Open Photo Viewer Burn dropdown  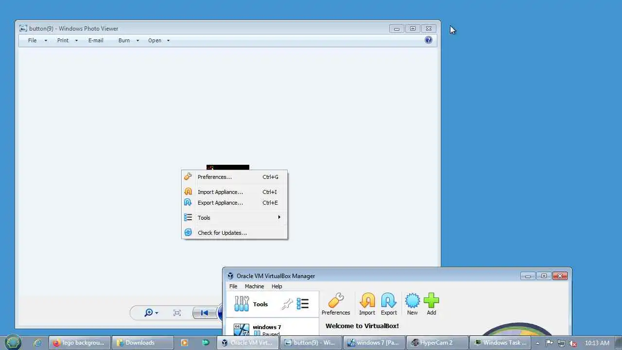(128, 40)
